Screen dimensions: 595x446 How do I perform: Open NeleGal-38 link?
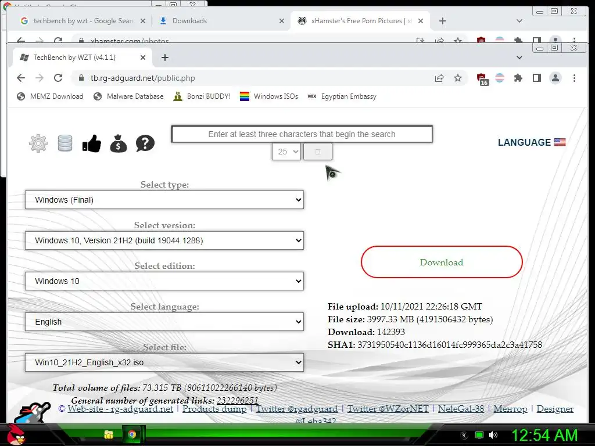[x=461, y=409]
